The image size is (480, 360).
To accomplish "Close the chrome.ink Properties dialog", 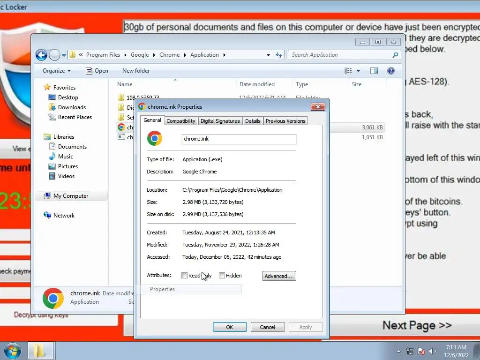I will [x=318, y=106].
